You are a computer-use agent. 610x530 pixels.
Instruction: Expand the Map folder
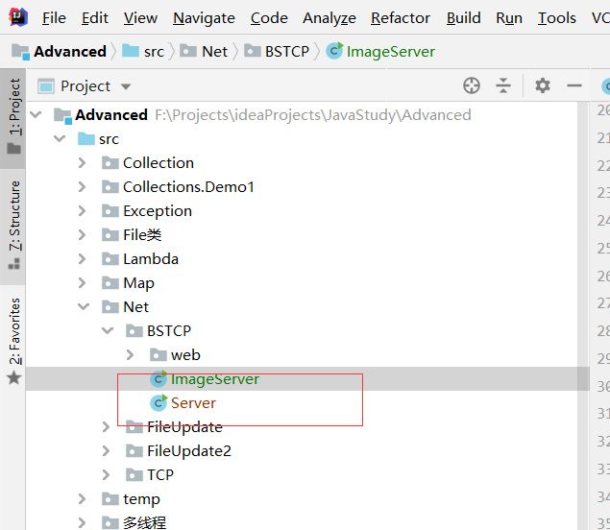coord(82,282)
